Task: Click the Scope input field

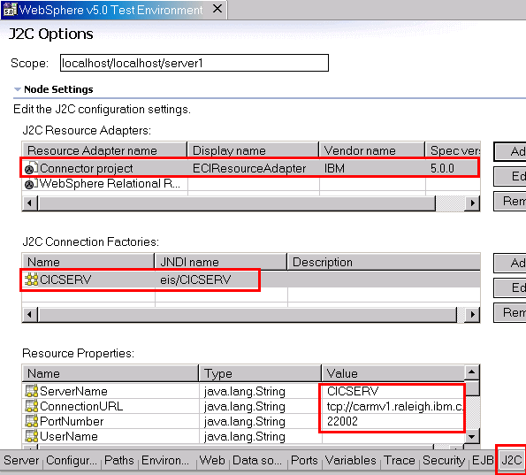Action: (x=194, y=63)
